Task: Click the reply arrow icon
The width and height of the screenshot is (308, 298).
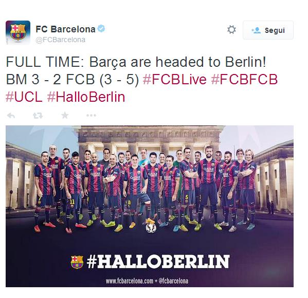Action: click(x=11, y=116)
